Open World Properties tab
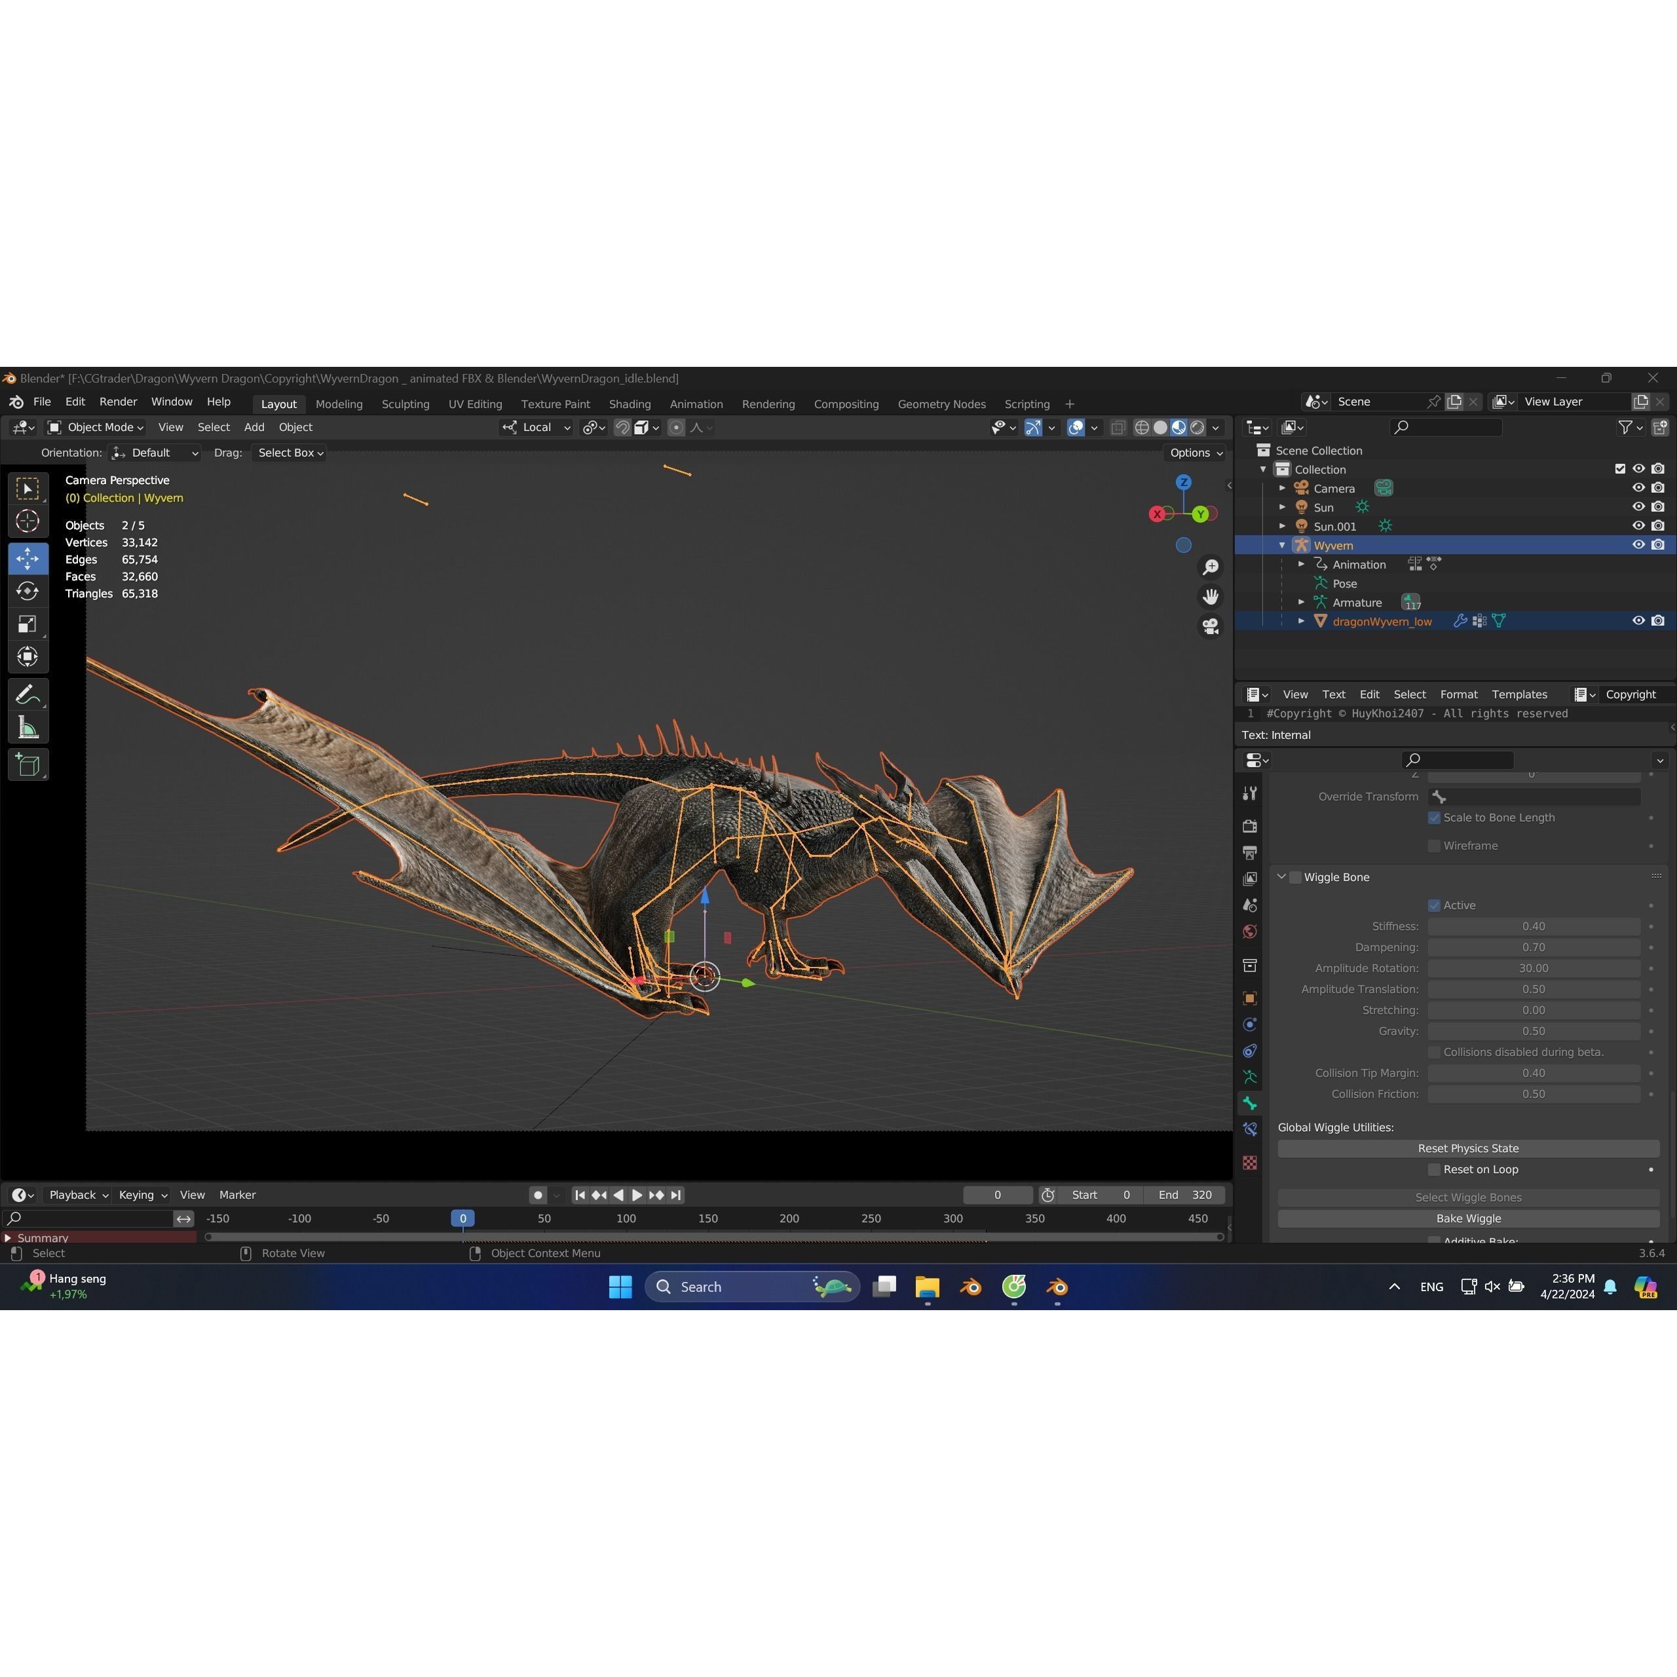 pos(1250,930)
